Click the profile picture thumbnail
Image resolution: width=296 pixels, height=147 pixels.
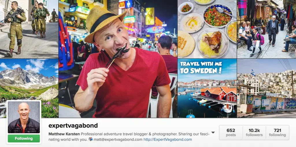point(24,117)
